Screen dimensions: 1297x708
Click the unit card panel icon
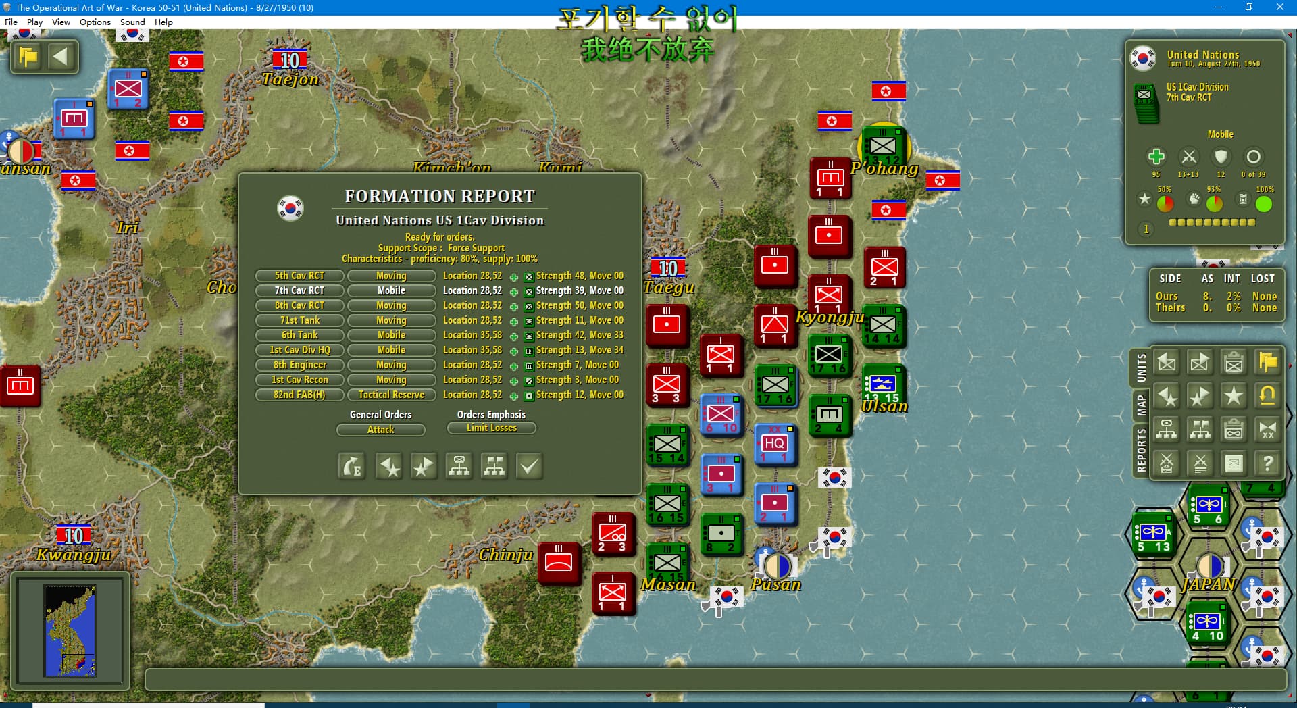point(1234,463)
